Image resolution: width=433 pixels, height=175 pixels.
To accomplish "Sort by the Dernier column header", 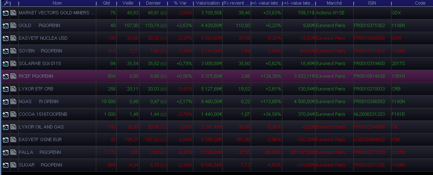I will (153, 3).
